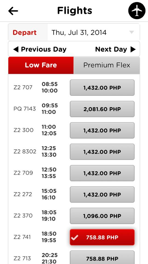Image resolution: width=148 pixels, height=264 pixels.
Task: Open the Thu, Jul 31, 2014 date selector
Action: (94, 32)
